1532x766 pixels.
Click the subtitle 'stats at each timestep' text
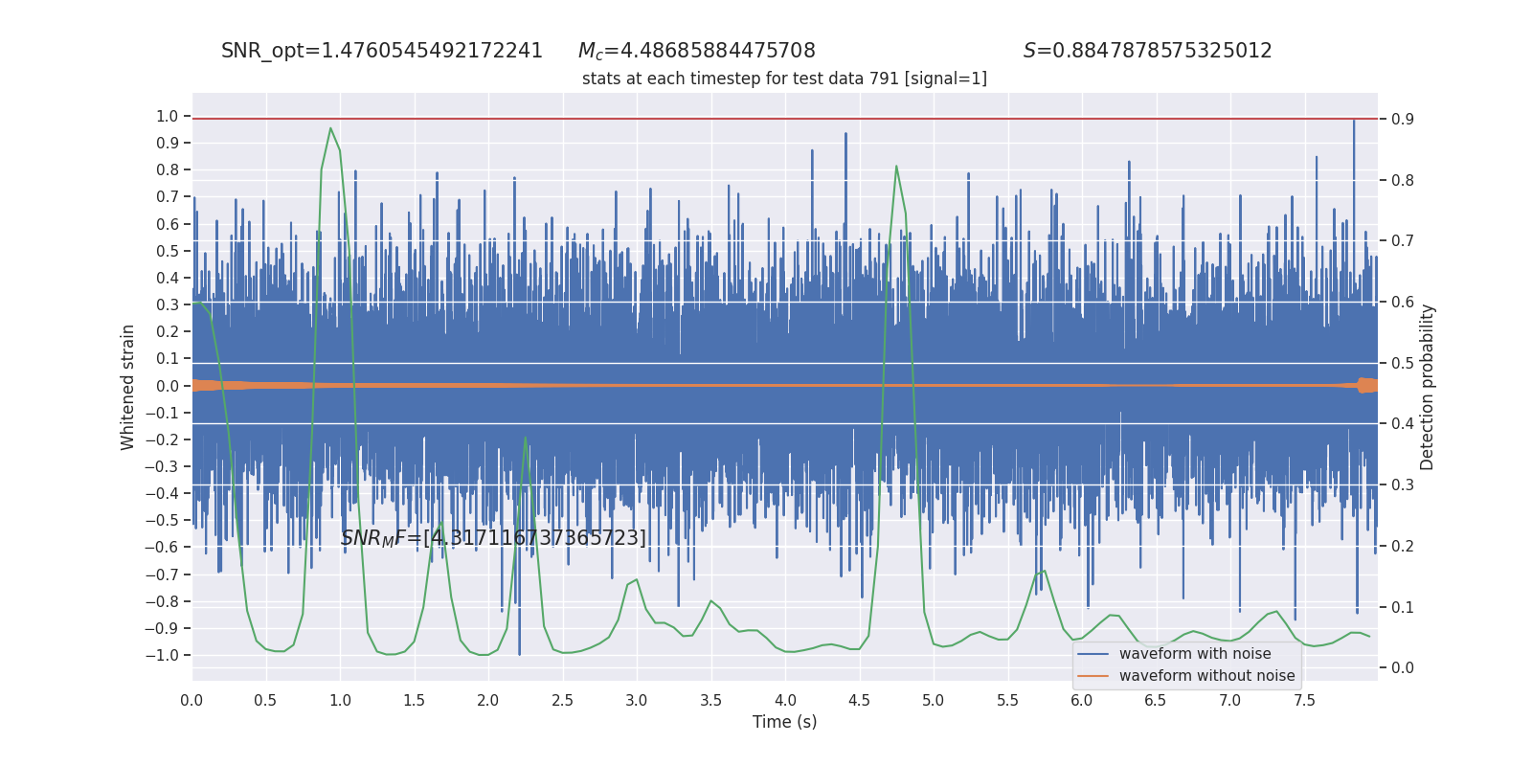[x=784, y=79]
